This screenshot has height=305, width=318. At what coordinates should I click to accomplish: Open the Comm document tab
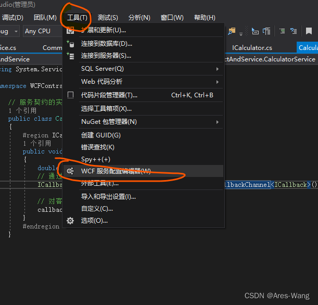(53, 48)
